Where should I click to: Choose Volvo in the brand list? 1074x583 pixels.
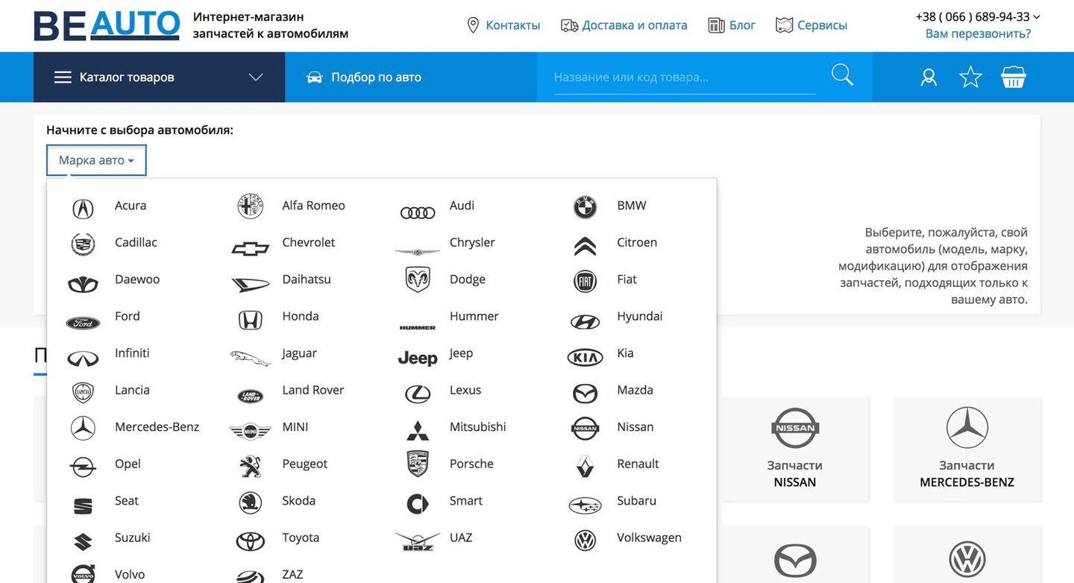coord(130,575)
